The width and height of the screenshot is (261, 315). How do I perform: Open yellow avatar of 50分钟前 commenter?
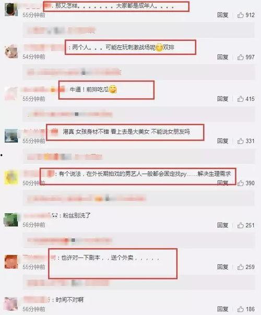point(11,178)
